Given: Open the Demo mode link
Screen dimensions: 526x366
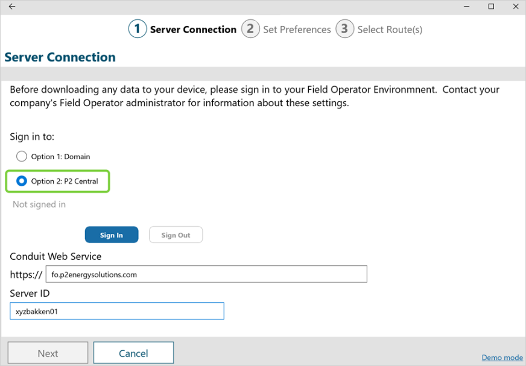Looking at the screenshot, I should tap(502, 358).
